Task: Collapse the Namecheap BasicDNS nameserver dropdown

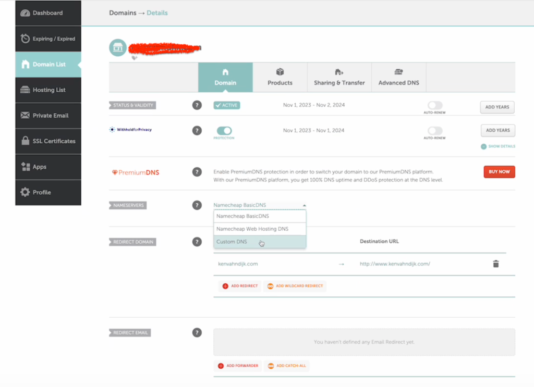Action: click(260, 205)
